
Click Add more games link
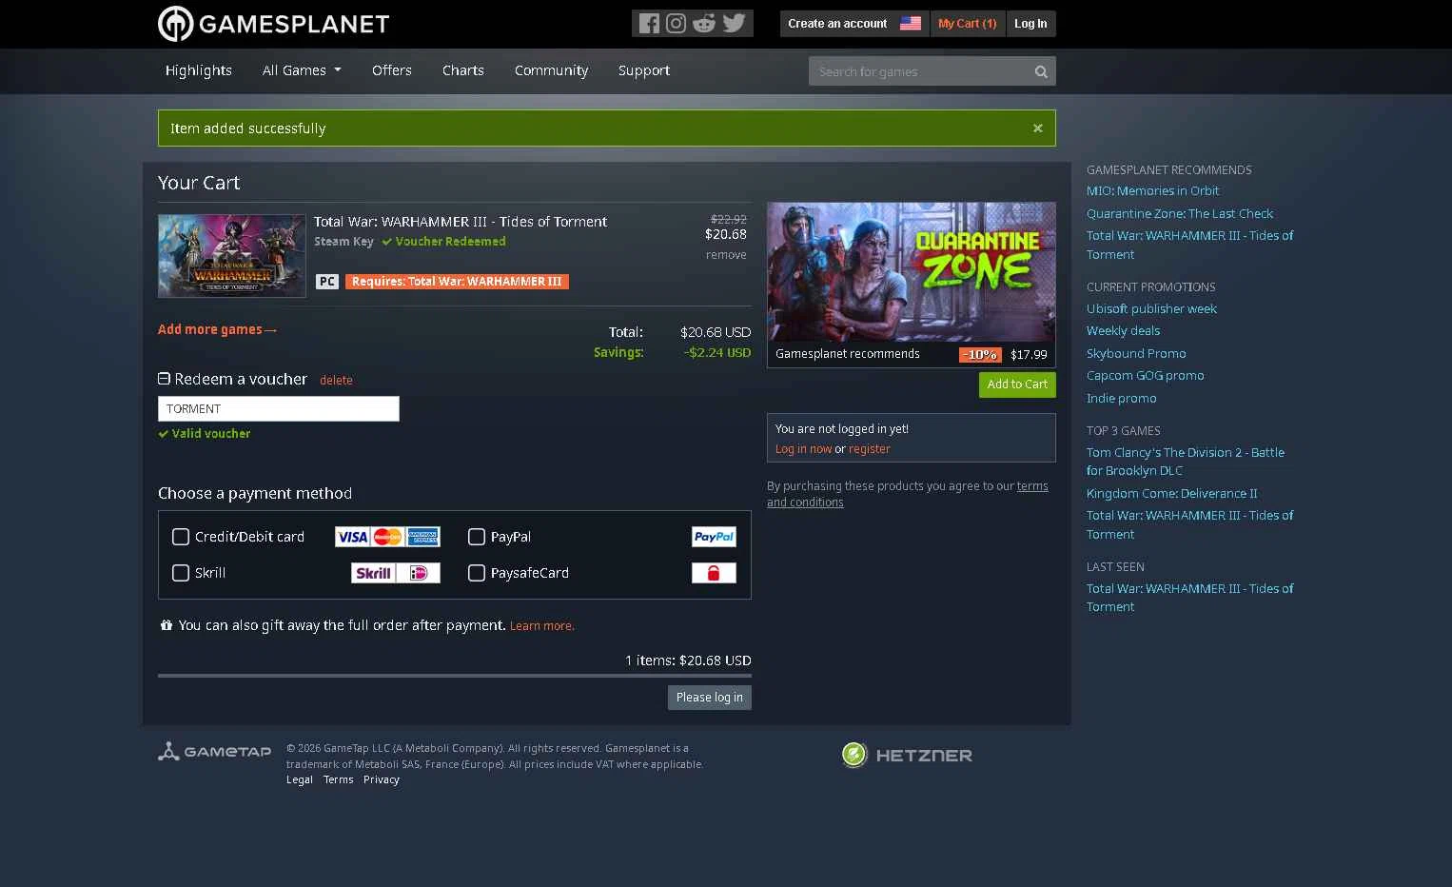pyautogui.click(x=217, y=329)
